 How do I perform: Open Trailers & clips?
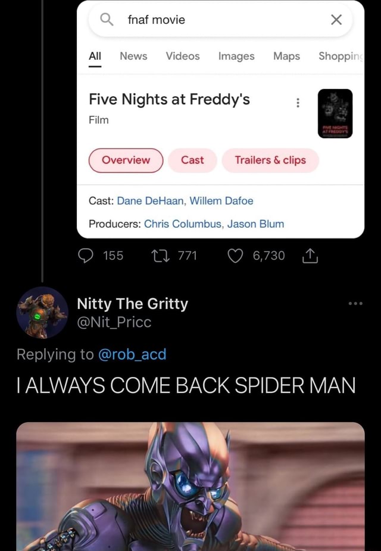pyautogui.click(x=270, y=160)
